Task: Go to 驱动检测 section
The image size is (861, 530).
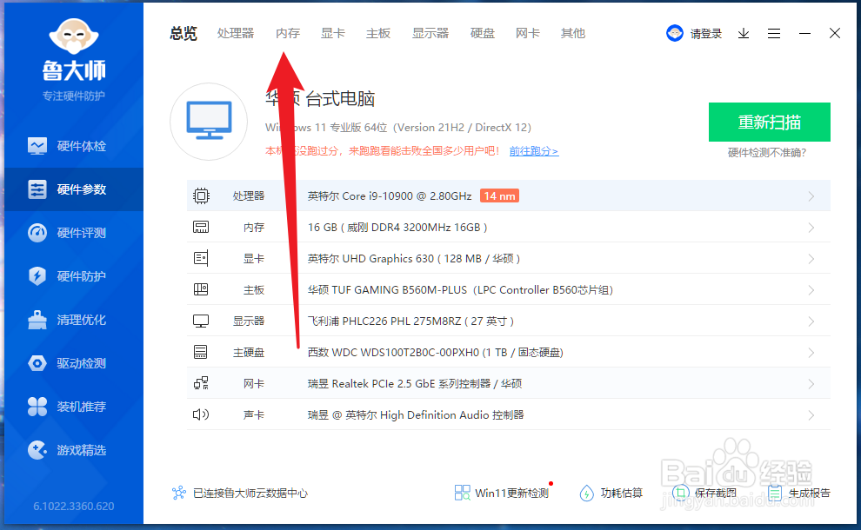Action: (74, 363)
